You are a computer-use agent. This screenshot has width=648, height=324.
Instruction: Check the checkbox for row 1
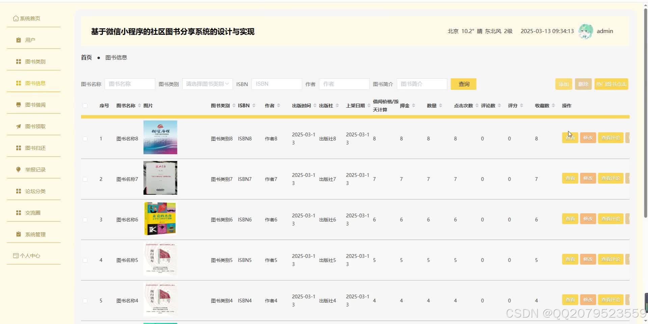(x=85, y=138)
